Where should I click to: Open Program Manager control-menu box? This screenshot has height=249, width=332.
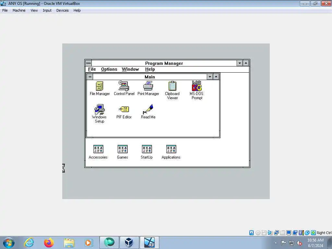tap(89, 63)
